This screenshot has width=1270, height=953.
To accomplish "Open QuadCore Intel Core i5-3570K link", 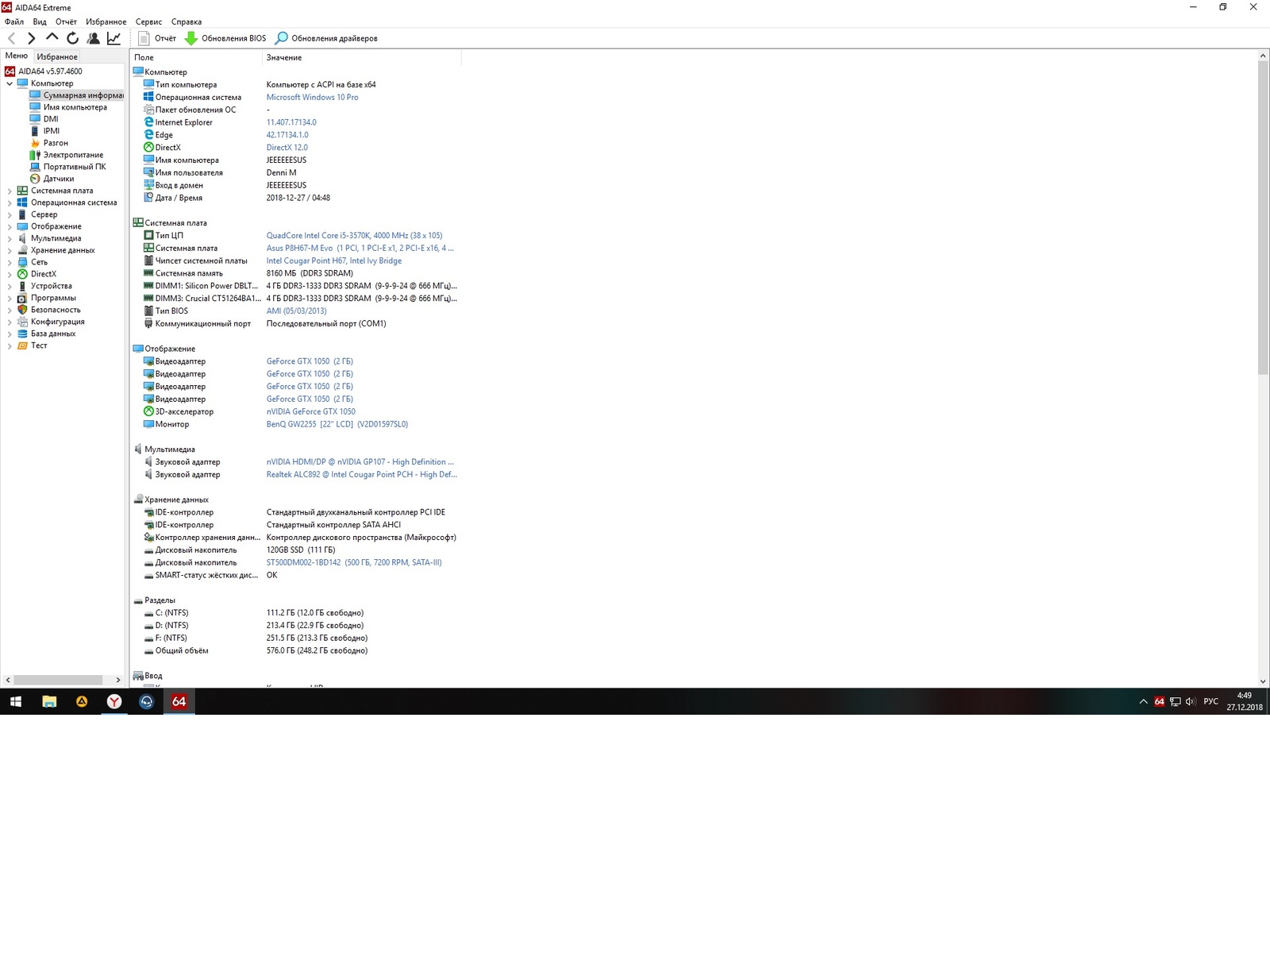I will 354,236.
